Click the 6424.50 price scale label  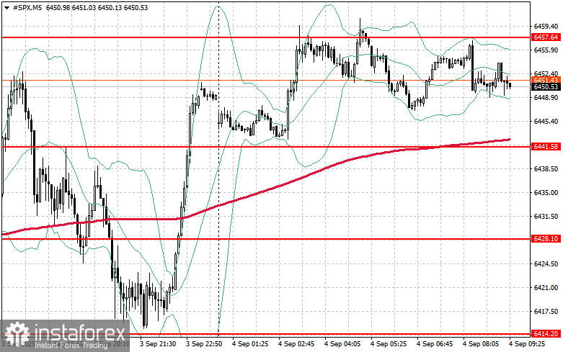pyautogui.click(x=546, y=264)
